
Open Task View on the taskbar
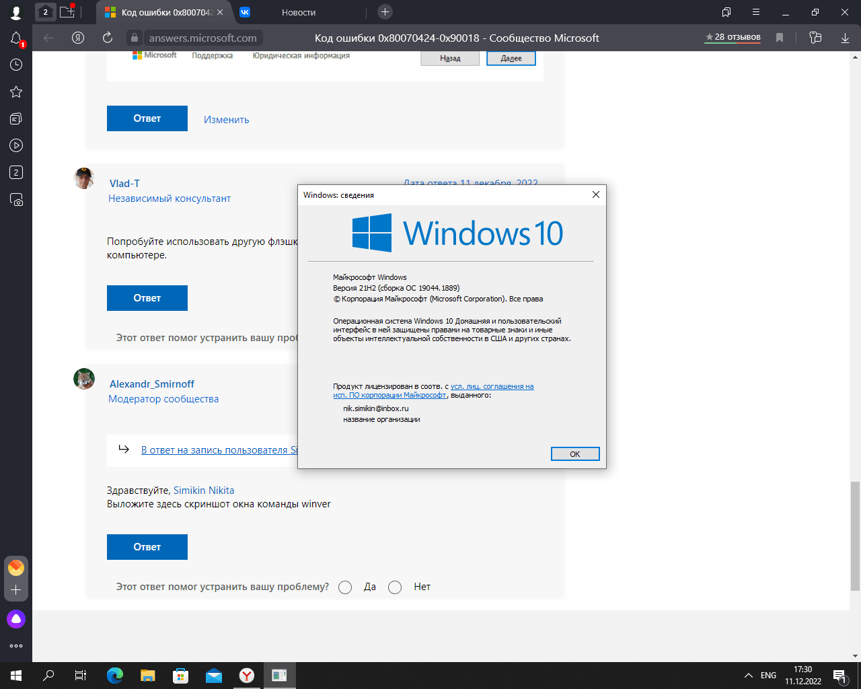[81, 676]
